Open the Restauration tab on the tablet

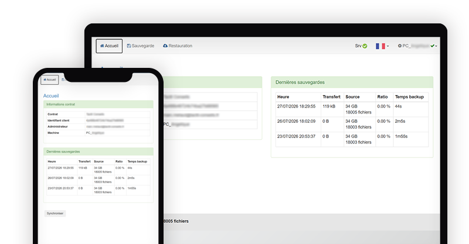click(178, 46)
